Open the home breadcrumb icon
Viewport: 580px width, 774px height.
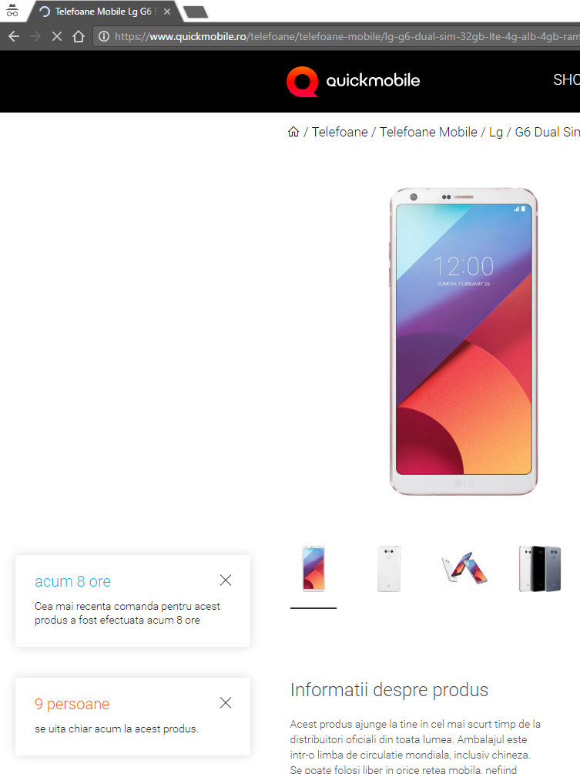coord(293,132)
